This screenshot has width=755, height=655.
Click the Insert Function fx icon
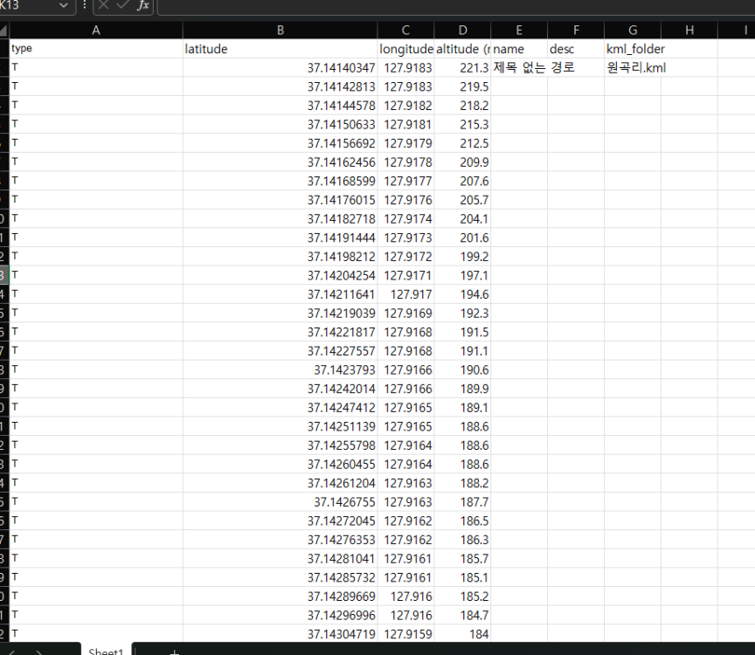[142, 6]
